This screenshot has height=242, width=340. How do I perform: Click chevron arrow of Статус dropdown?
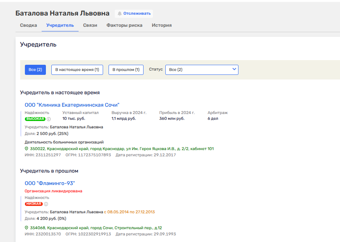pos(234,69)
